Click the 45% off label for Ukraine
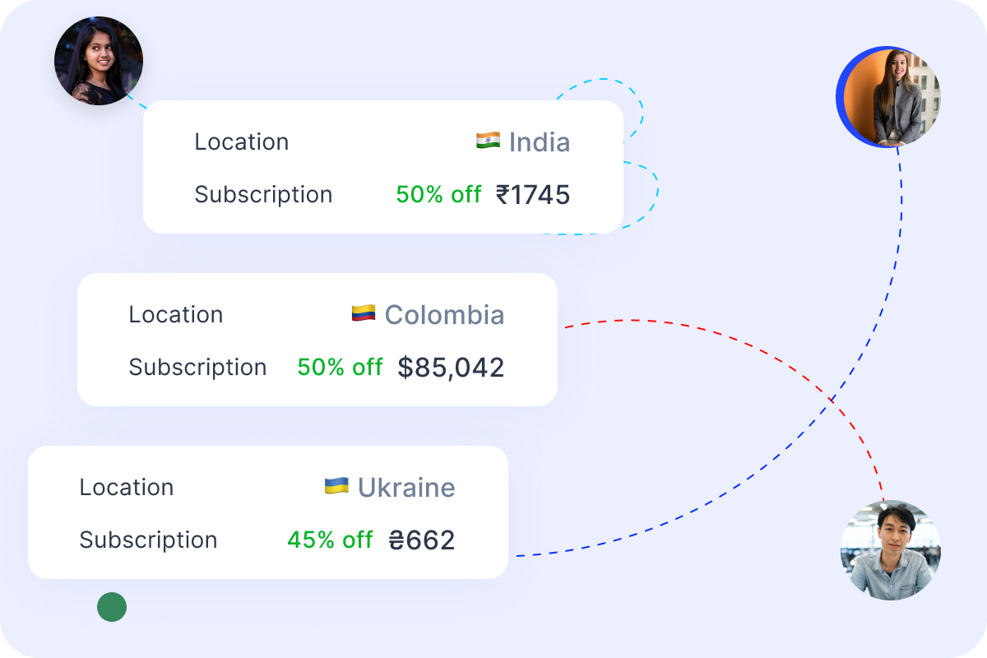The width and height of the screenshot is (987, 658). 330,540
